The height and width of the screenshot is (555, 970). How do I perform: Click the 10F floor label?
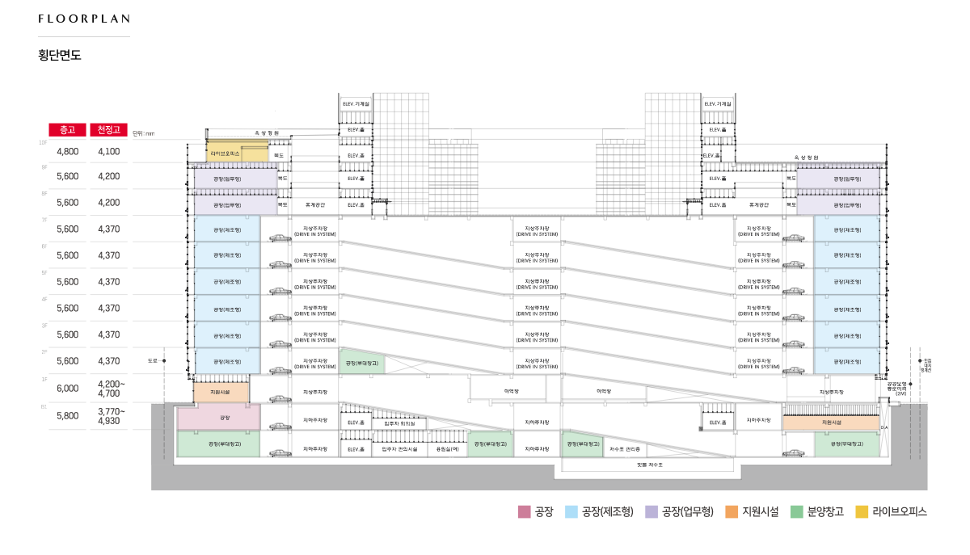(43, 142)
